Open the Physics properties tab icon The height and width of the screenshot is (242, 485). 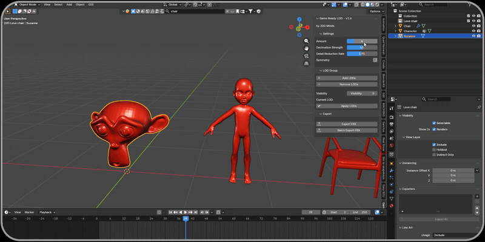[x=392, y=185]
